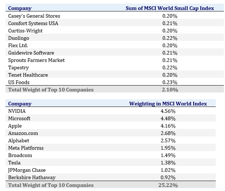Click the Casey's General Stores cell
The width and height of the screenshot is (225, 191).
click(34, 16)
